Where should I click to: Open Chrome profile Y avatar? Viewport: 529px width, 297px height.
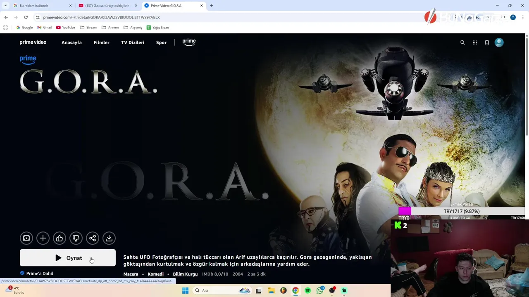click(x=513, y=17)
